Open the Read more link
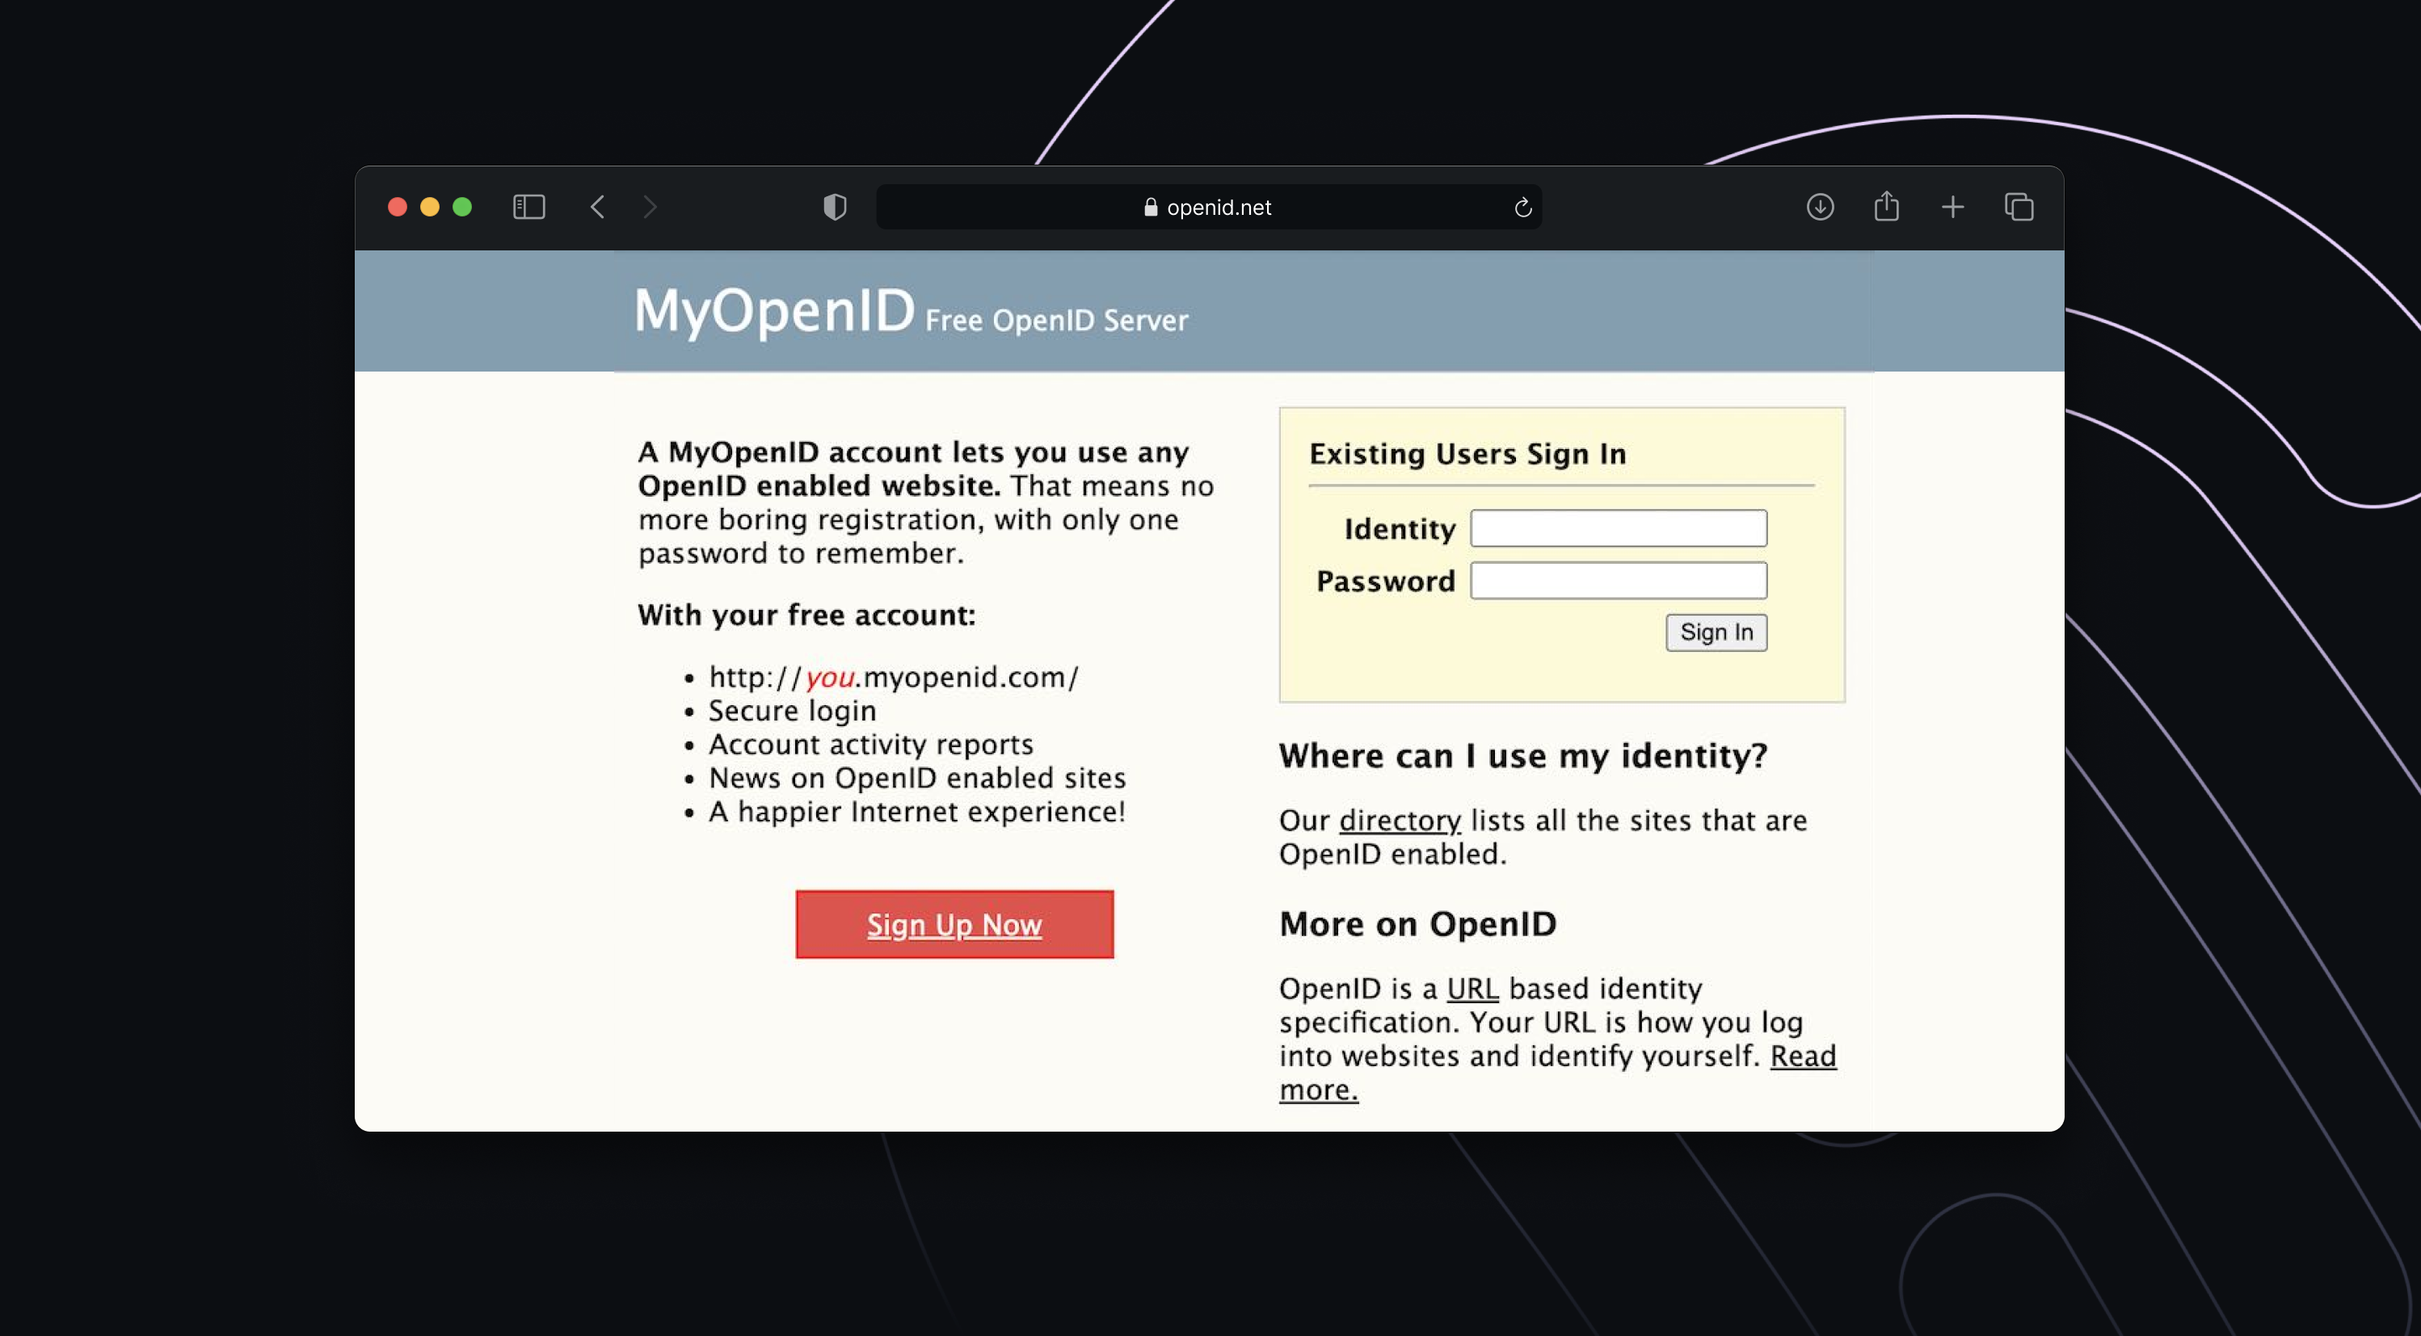This screenshot has height=1336, width=2421. click(x=1802, y=1056)
